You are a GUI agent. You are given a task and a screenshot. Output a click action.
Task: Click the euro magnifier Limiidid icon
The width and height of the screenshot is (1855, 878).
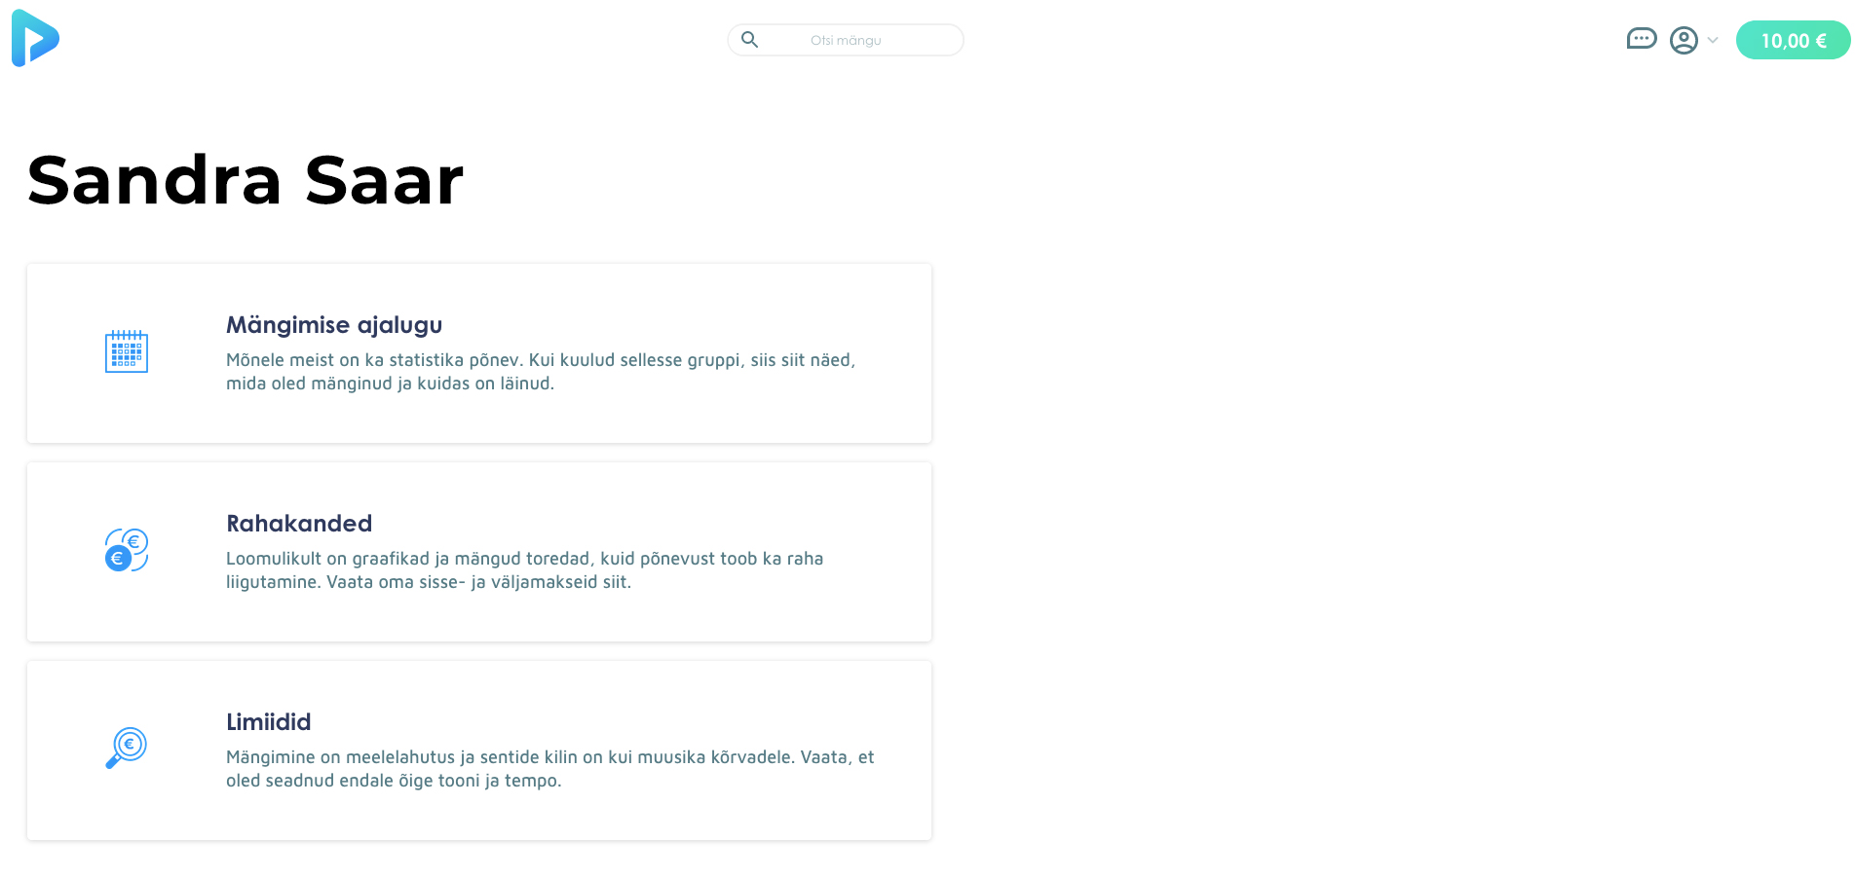point(127,748)
